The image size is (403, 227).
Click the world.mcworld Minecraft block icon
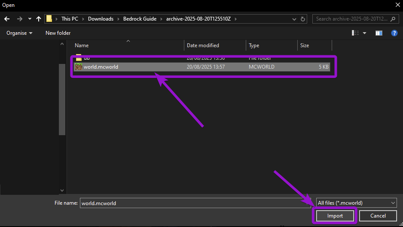[78, 67]
